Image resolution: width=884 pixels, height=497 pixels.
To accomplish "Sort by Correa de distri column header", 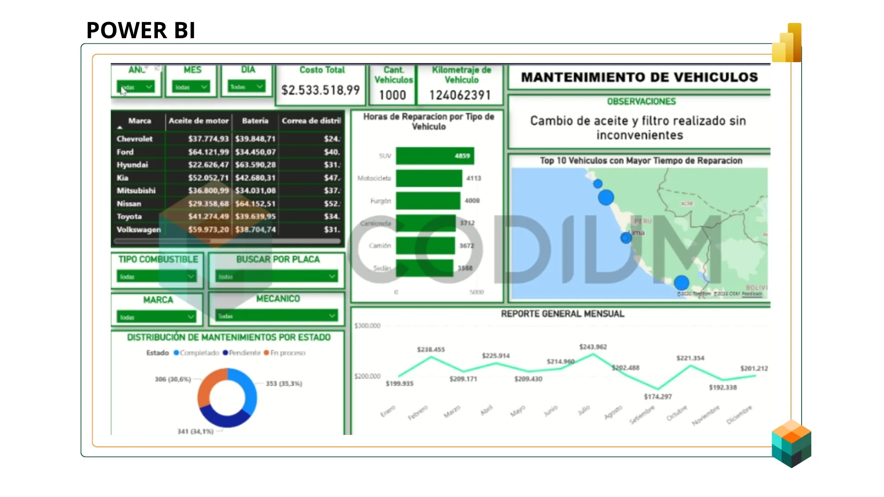I will point(311,121).
